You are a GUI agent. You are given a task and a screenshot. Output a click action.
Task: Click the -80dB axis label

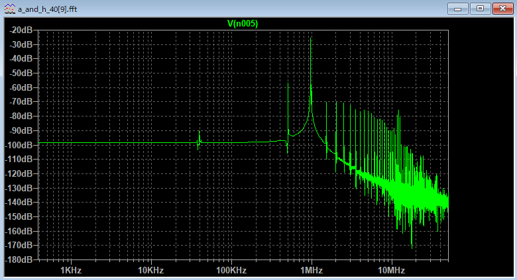coord(21,117)
